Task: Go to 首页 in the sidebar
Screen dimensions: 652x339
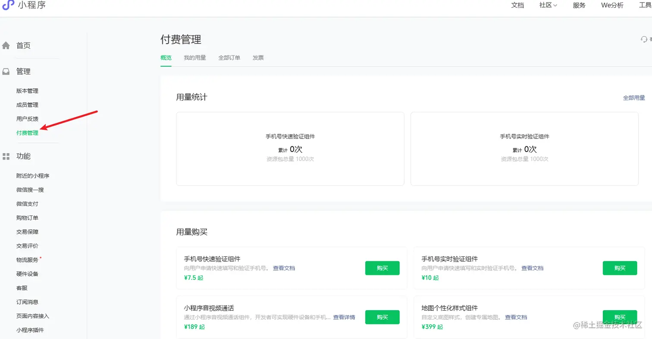Action: tap(23, 46)
